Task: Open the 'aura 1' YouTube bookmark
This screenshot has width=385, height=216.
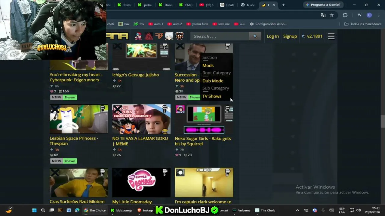Action: [x=156, y=24]
